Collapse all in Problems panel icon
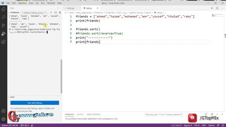 point(212,114)
